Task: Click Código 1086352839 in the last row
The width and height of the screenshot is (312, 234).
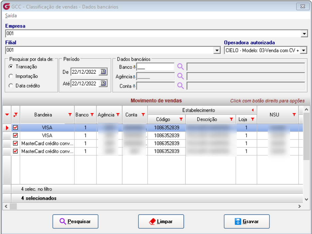Action: pos(167,151)
